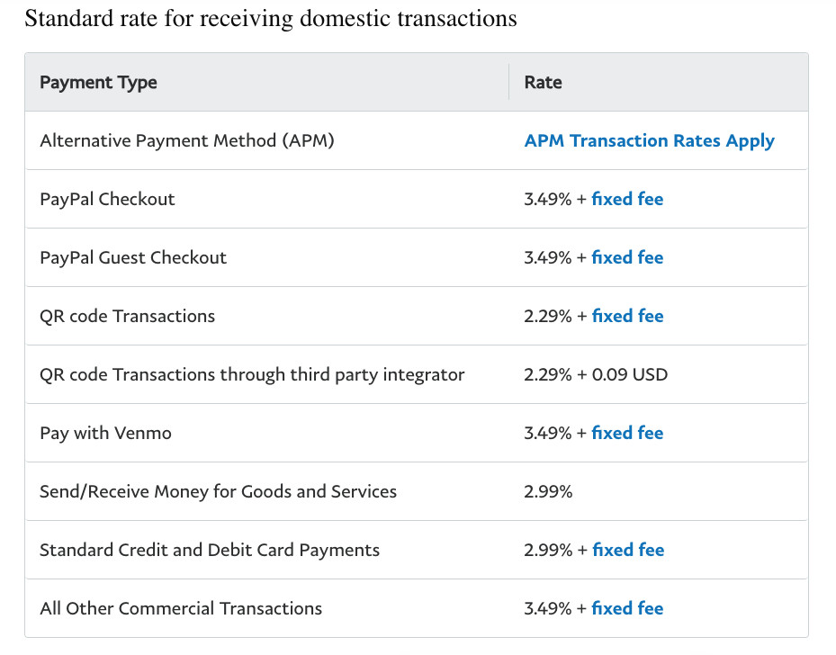Select the 'QR code Transactions' cell
The image size is (836, 655).
click(128, 316)
